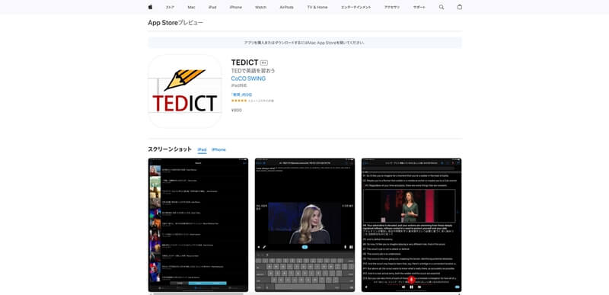
Task: Open the search magnifier icon
Action: (442, 7)
